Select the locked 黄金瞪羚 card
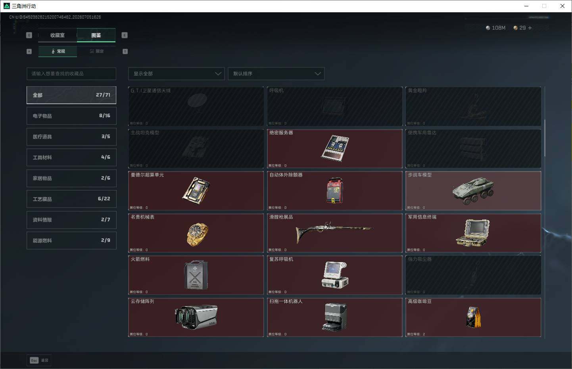The image size is (572, 369). pos(473,107)
